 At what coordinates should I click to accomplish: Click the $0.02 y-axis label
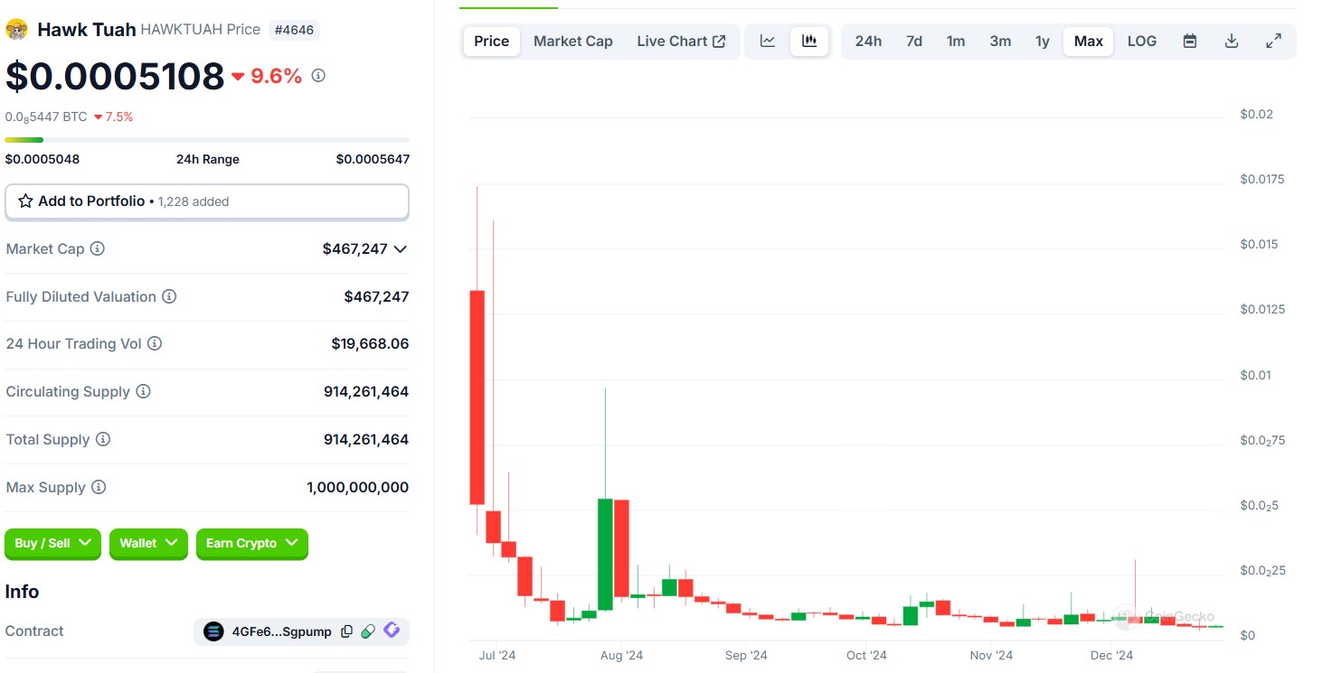pos(1256,115)
